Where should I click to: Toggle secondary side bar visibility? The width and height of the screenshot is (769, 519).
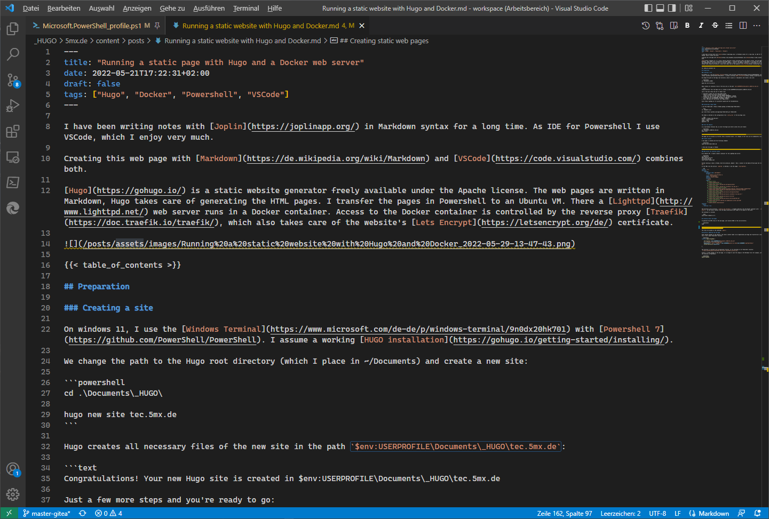point(672,8)
